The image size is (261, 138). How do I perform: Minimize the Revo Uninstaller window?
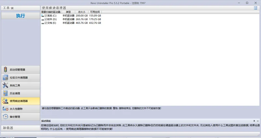(x=239, y=3)
